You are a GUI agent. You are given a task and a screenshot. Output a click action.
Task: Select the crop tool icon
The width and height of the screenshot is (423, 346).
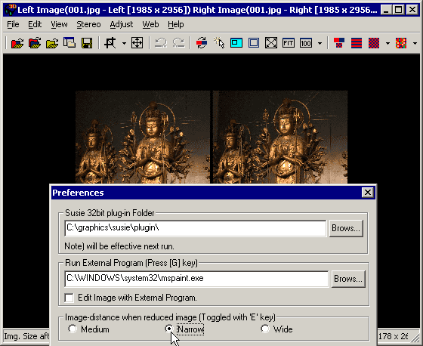coord(110,43)
